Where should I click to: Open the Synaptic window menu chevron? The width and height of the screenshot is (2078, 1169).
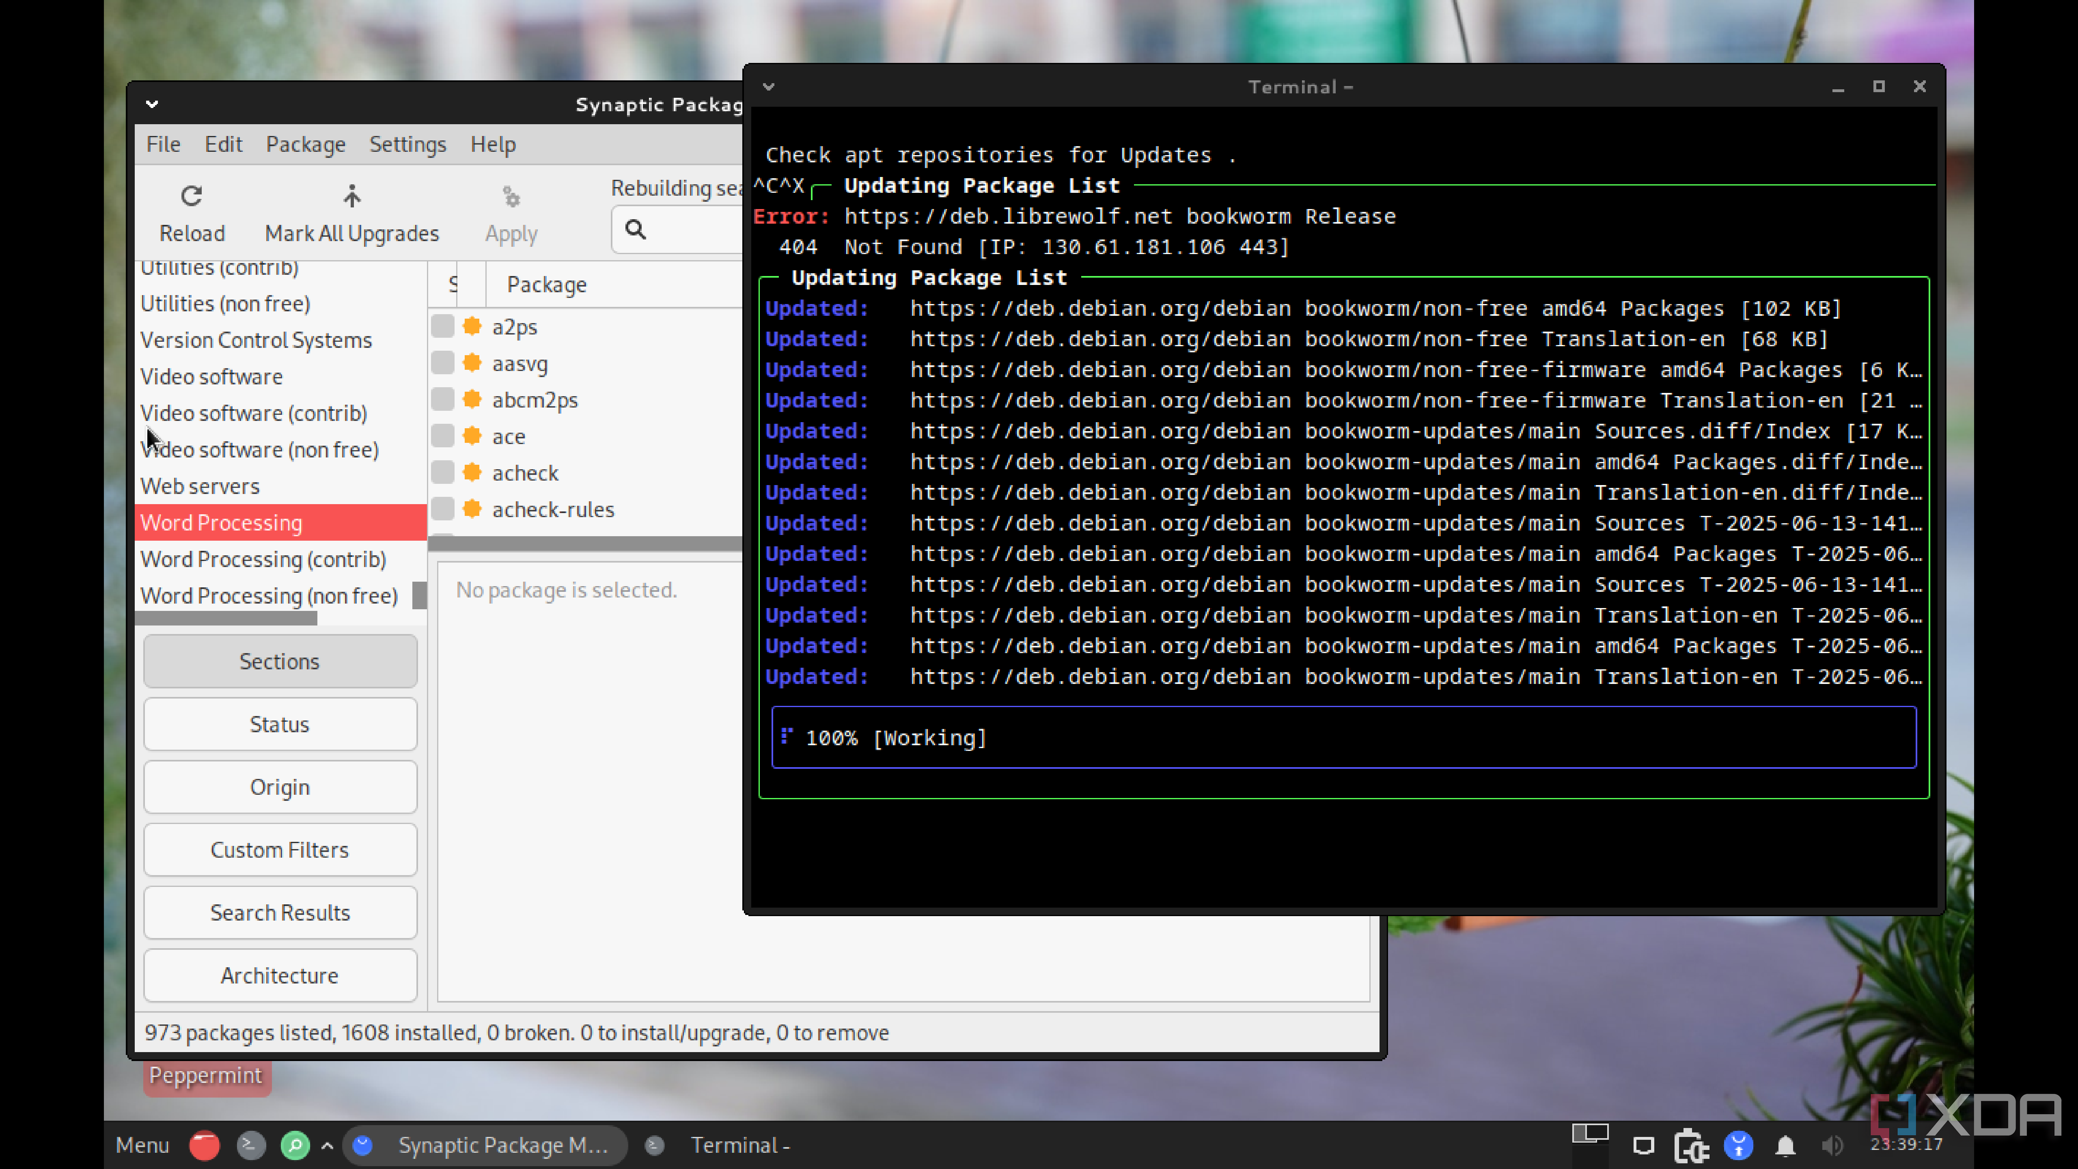click(152, 104)
